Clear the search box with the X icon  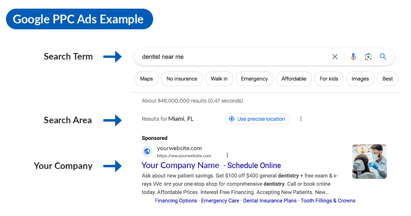tap(335, 57)
